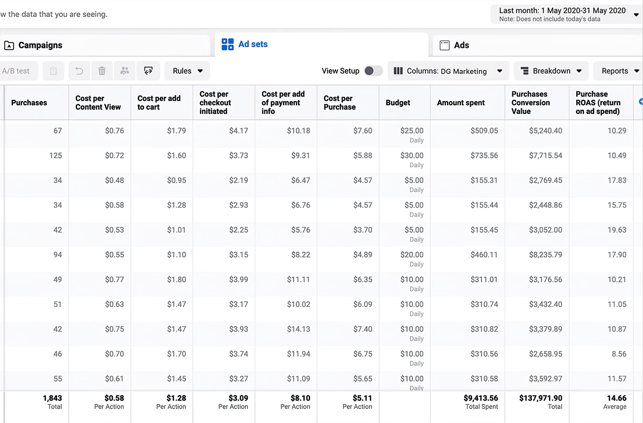The width and height of the screenshot is (643, 423).
Task: Click the audience people icon
Action: (124, 71)
